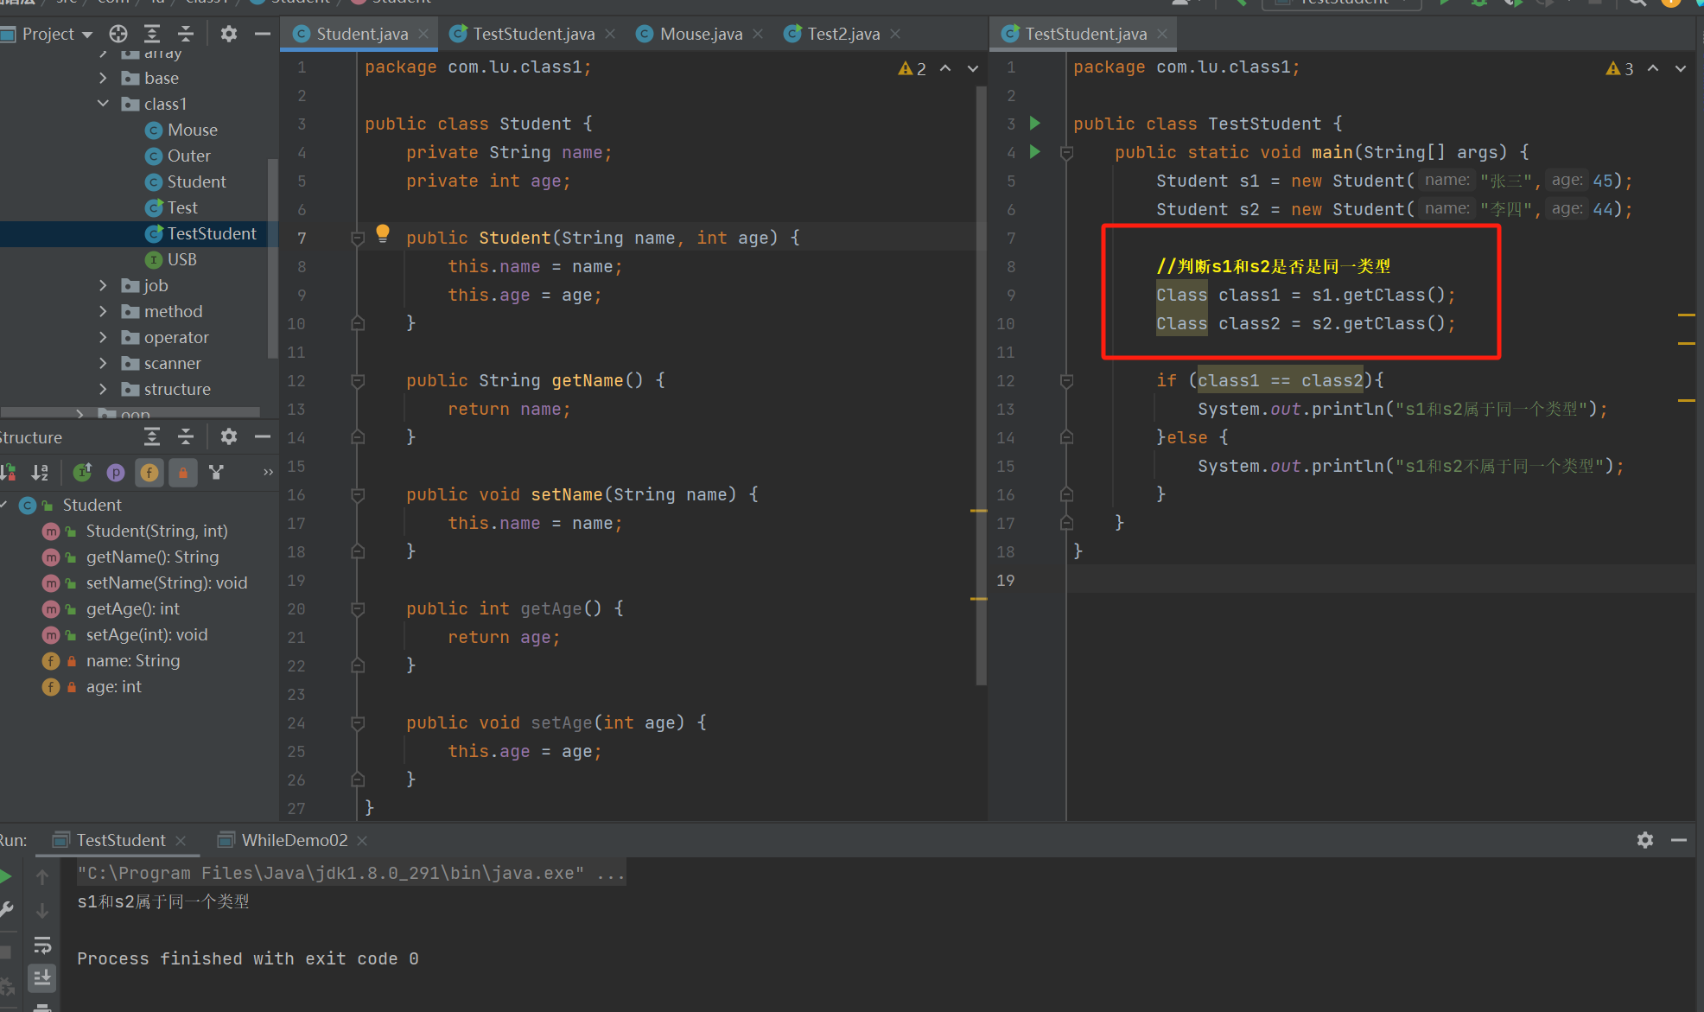1704x1012 pixels.
Task: Click the yellow lightbulb intention icon
Action: coord(383,232)
